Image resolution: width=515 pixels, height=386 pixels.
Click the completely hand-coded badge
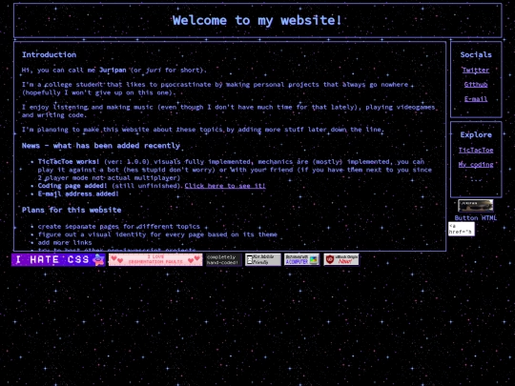click(224, 259)
